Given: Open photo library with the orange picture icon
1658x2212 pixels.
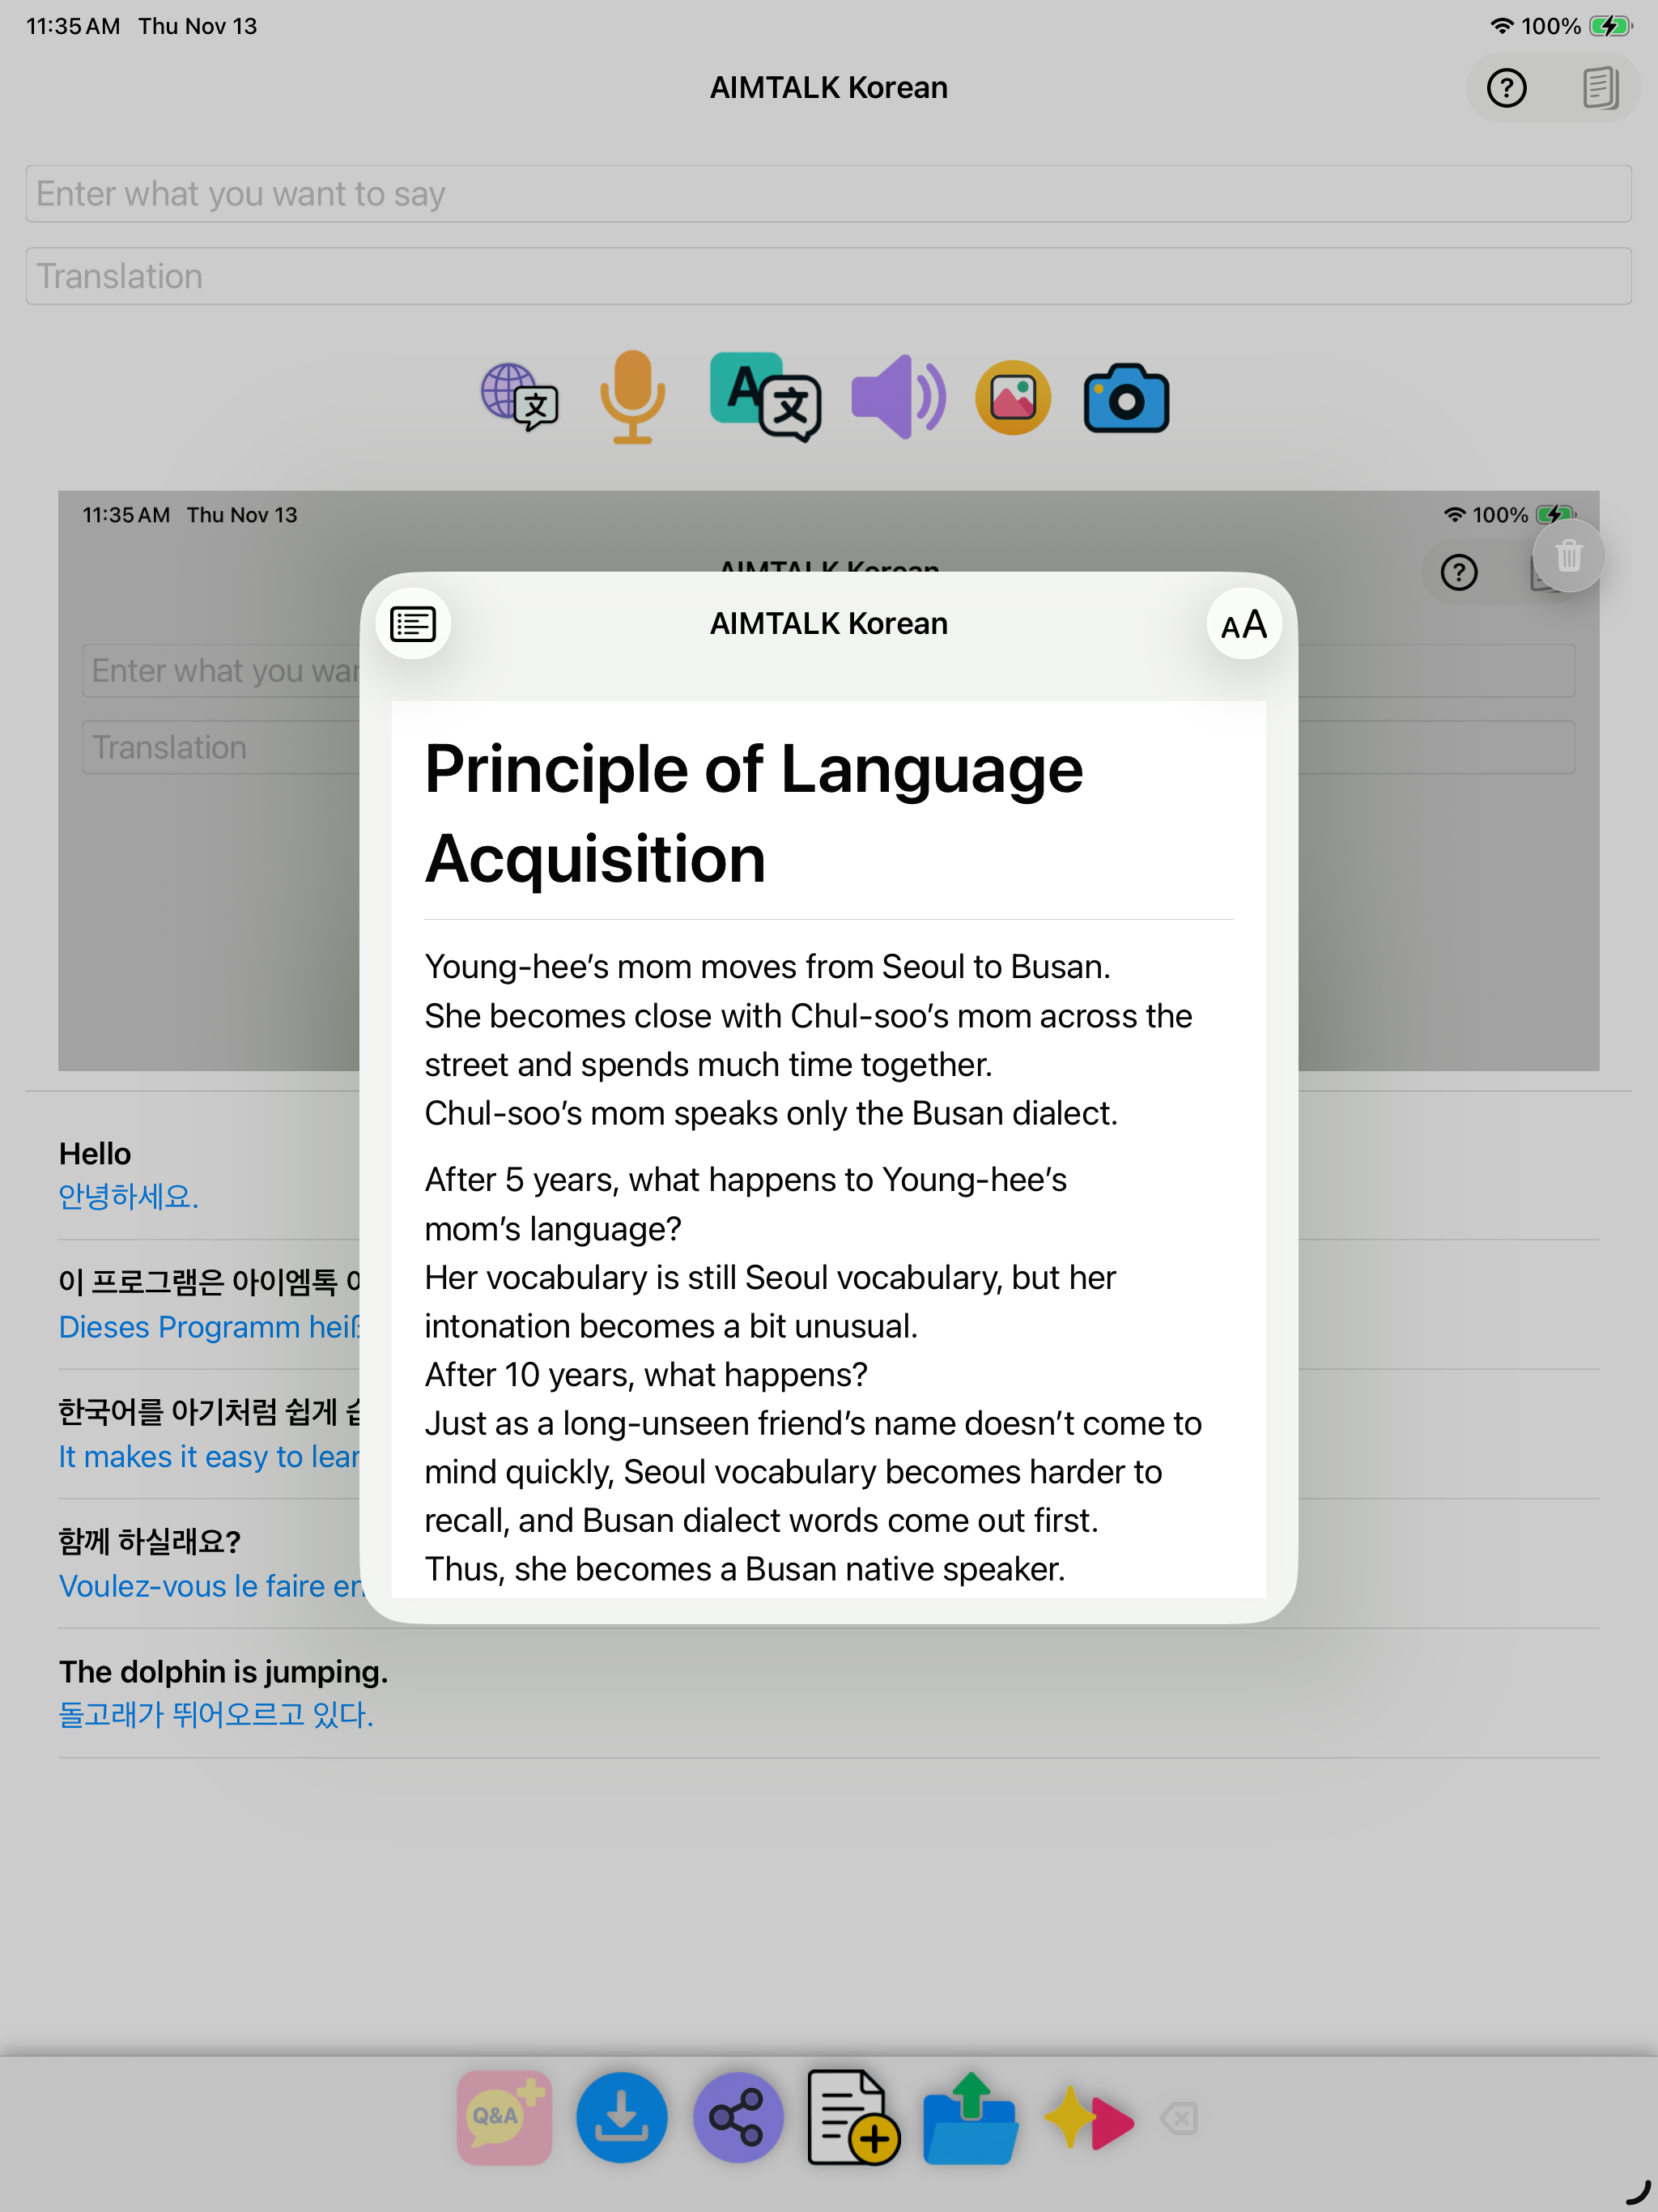Looking at the screenshot, I should click(x=1012, y=397).
